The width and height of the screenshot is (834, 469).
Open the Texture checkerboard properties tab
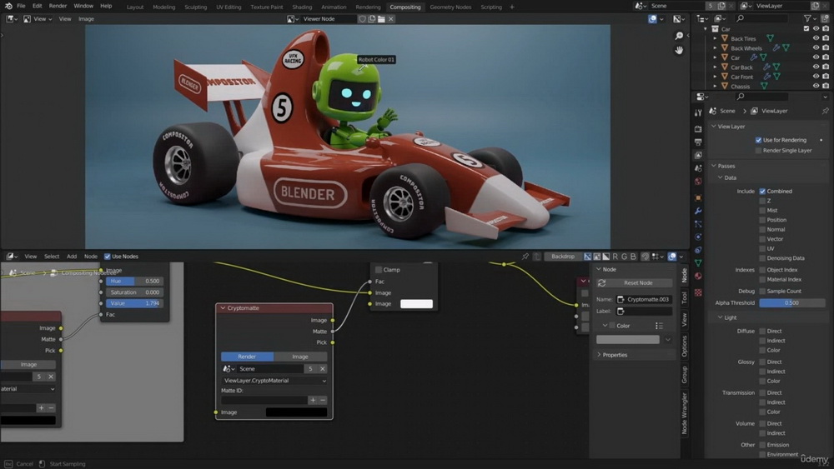[698, 292]
